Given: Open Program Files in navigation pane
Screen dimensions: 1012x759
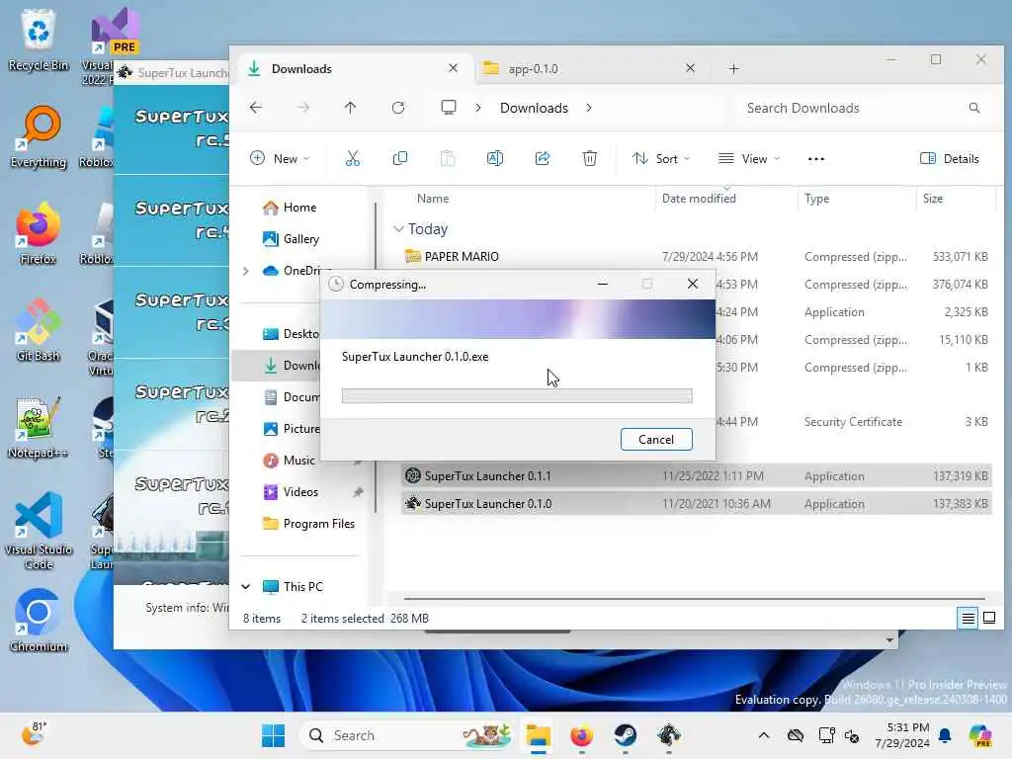Looking at the screenshot, I should click(308, 524).
